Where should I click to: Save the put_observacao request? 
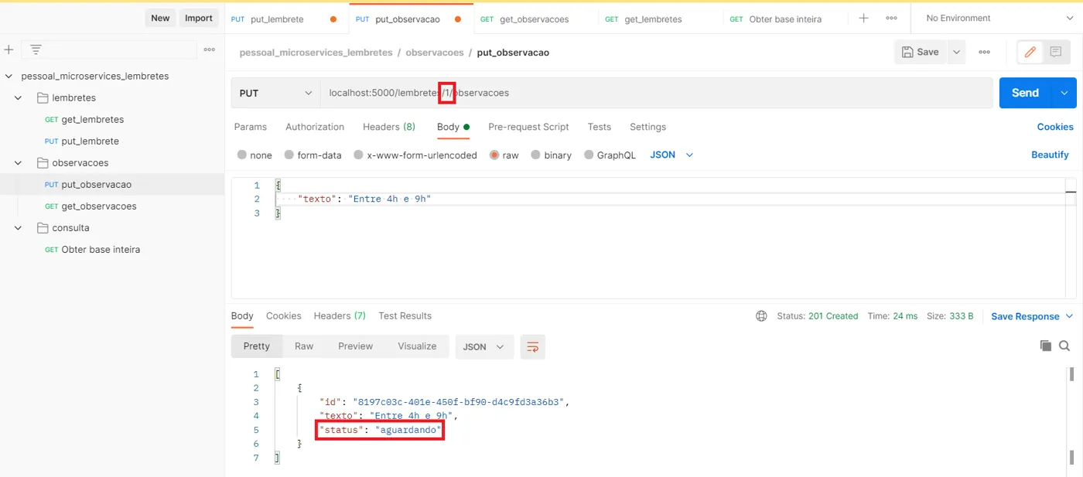point(921,52)
